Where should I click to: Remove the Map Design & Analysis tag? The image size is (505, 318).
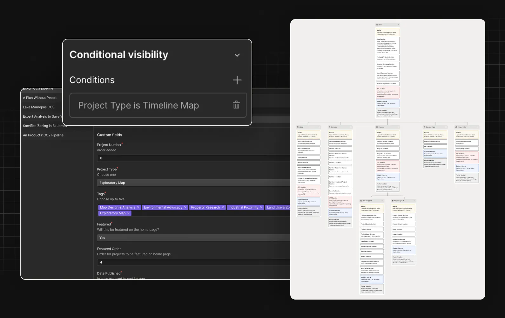tap(138, 207)
